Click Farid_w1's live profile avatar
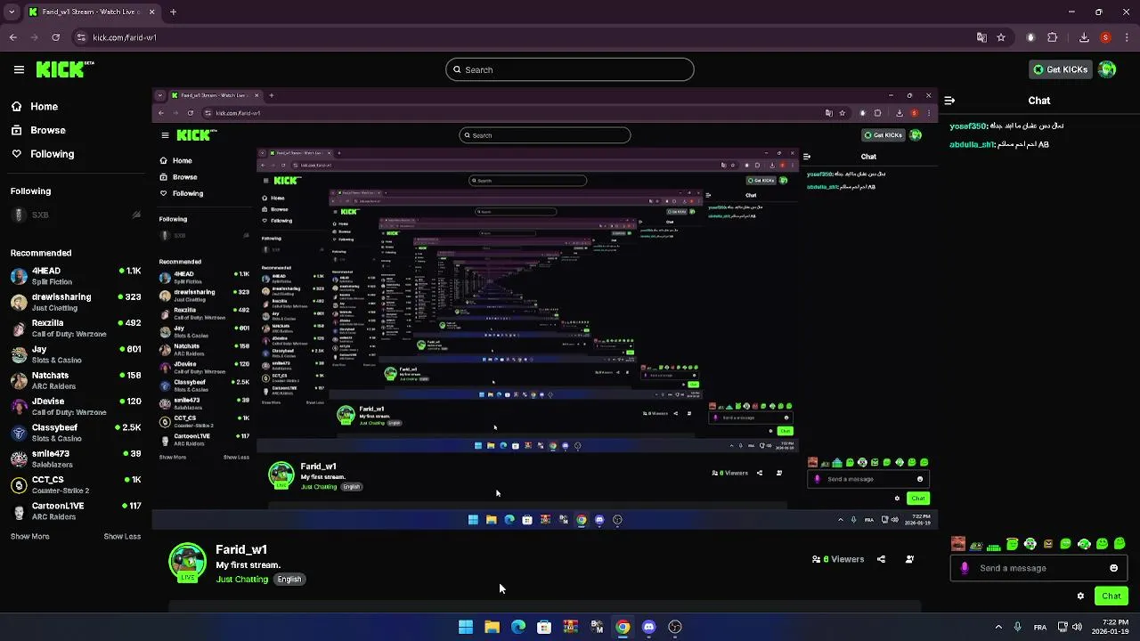Image resolution: width=1140 pixels, height=641 pixels. (187, 563)
